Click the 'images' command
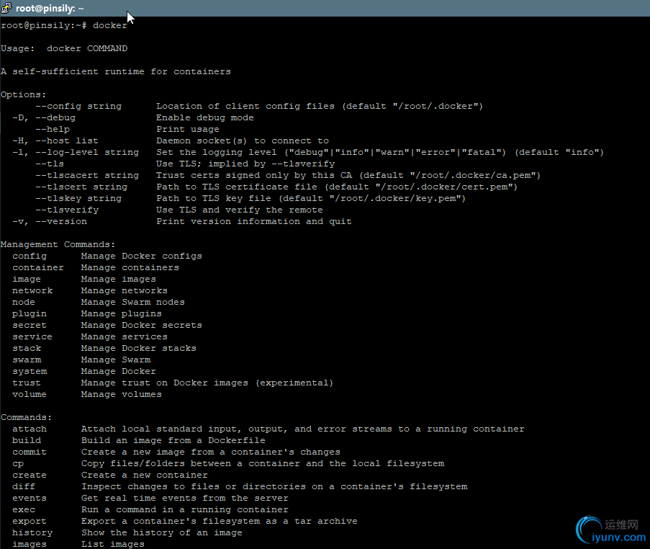The height and width of the screenshot is (549, 650). tap(30, 544)
